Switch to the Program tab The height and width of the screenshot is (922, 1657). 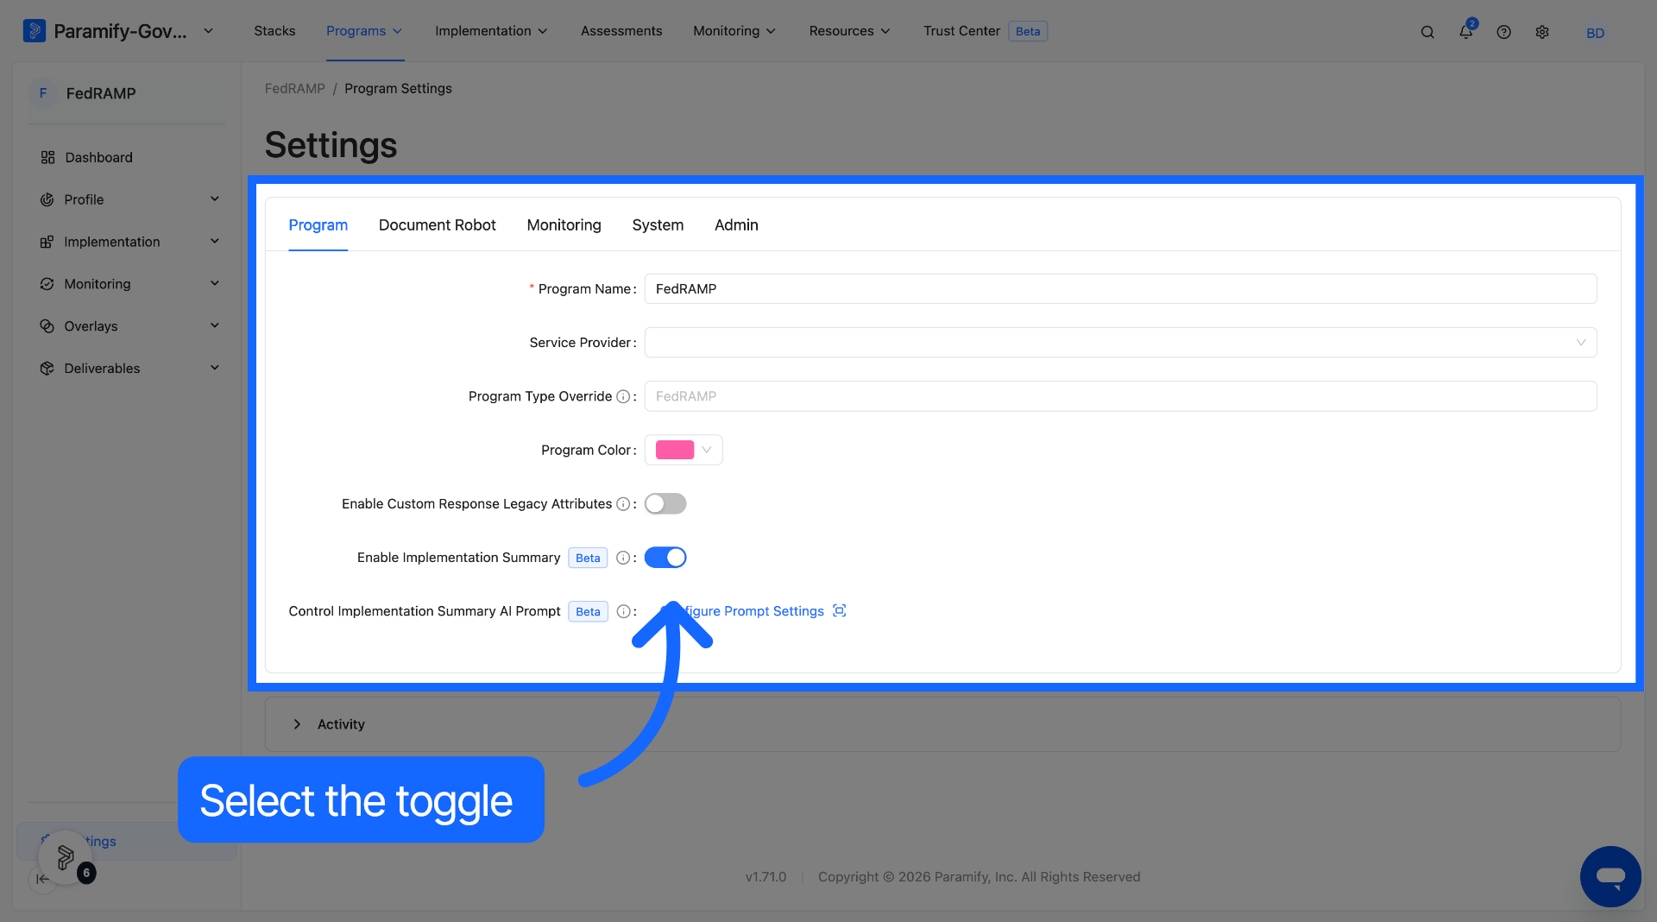coord(318,225)
